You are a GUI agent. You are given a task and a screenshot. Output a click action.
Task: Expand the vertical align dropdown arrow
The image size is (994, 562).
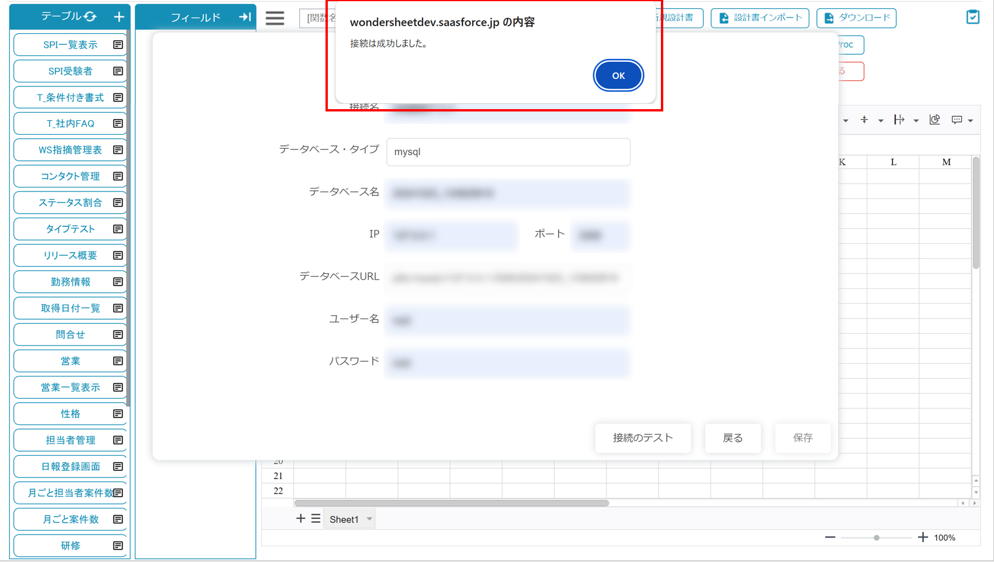(881, 121)
